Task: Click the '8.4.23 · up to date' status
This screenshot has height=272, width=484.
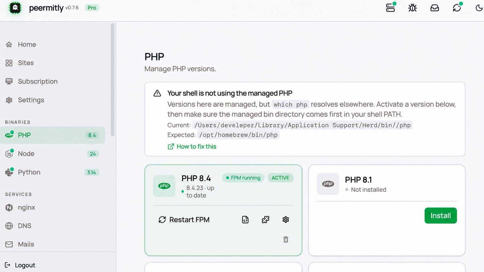Action: coord(200,192)
